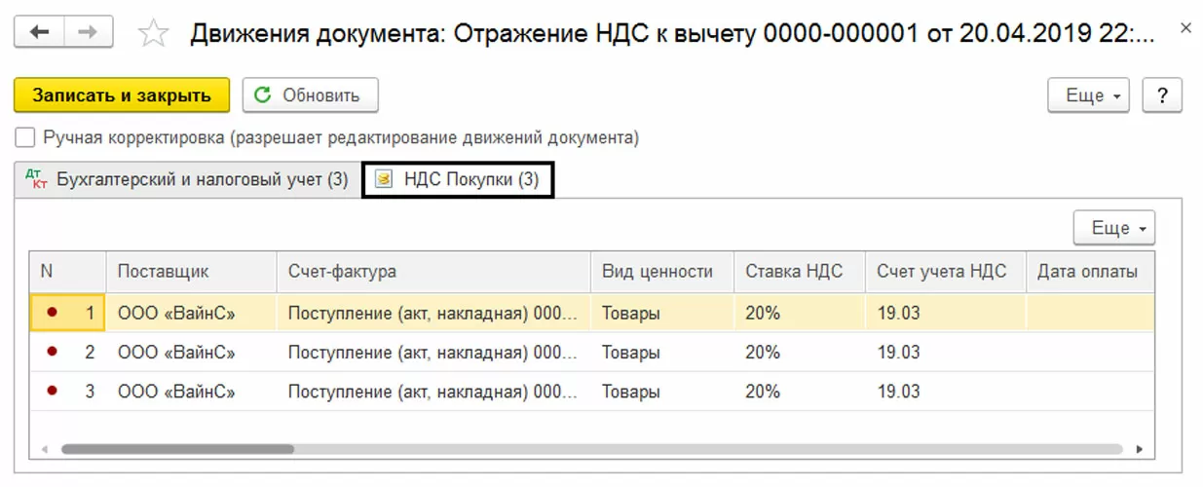1203x487 pixels.
Task: Add document to favorites with star icon
Action: pyautogui.click(x=153, y=34)
